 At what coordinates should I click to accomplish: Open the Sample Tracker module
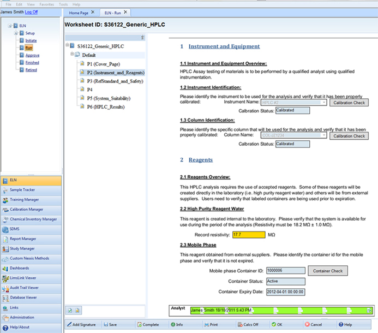31,190
